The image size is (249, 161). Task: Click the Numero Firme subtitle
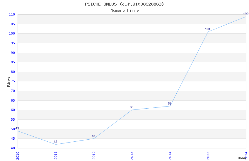tap(125, 10)
